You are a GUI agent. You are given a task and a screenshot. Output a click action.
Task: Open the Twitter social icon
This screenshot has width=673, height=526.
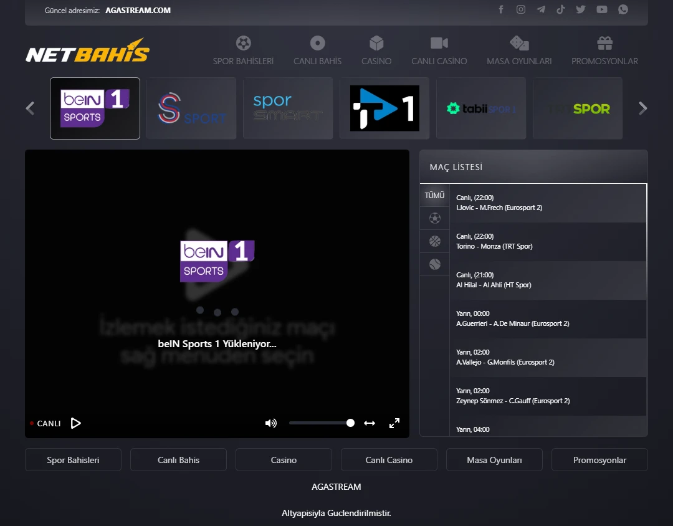[x=581, y=9]
